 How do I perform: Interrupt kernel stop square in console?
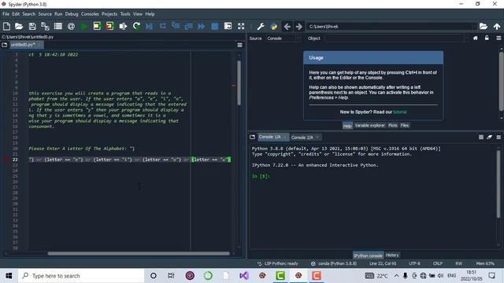[x=481, y=137]
